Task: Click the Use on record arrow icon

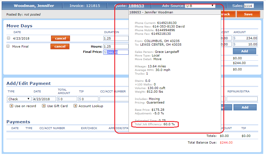Action: (11, 106)
